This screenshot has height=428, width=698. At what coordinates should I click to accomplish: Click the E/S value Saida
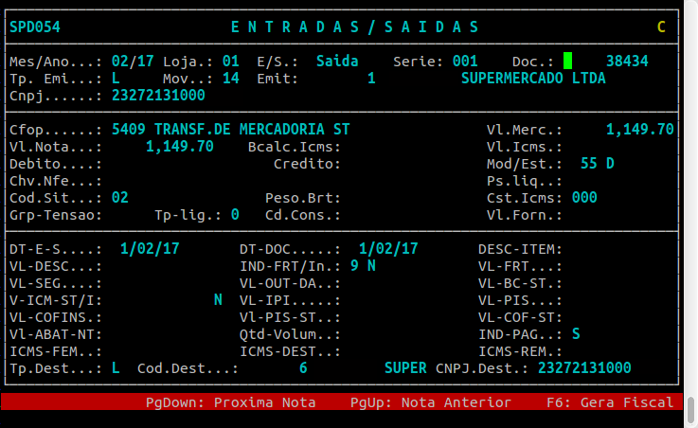click(337, 61)
